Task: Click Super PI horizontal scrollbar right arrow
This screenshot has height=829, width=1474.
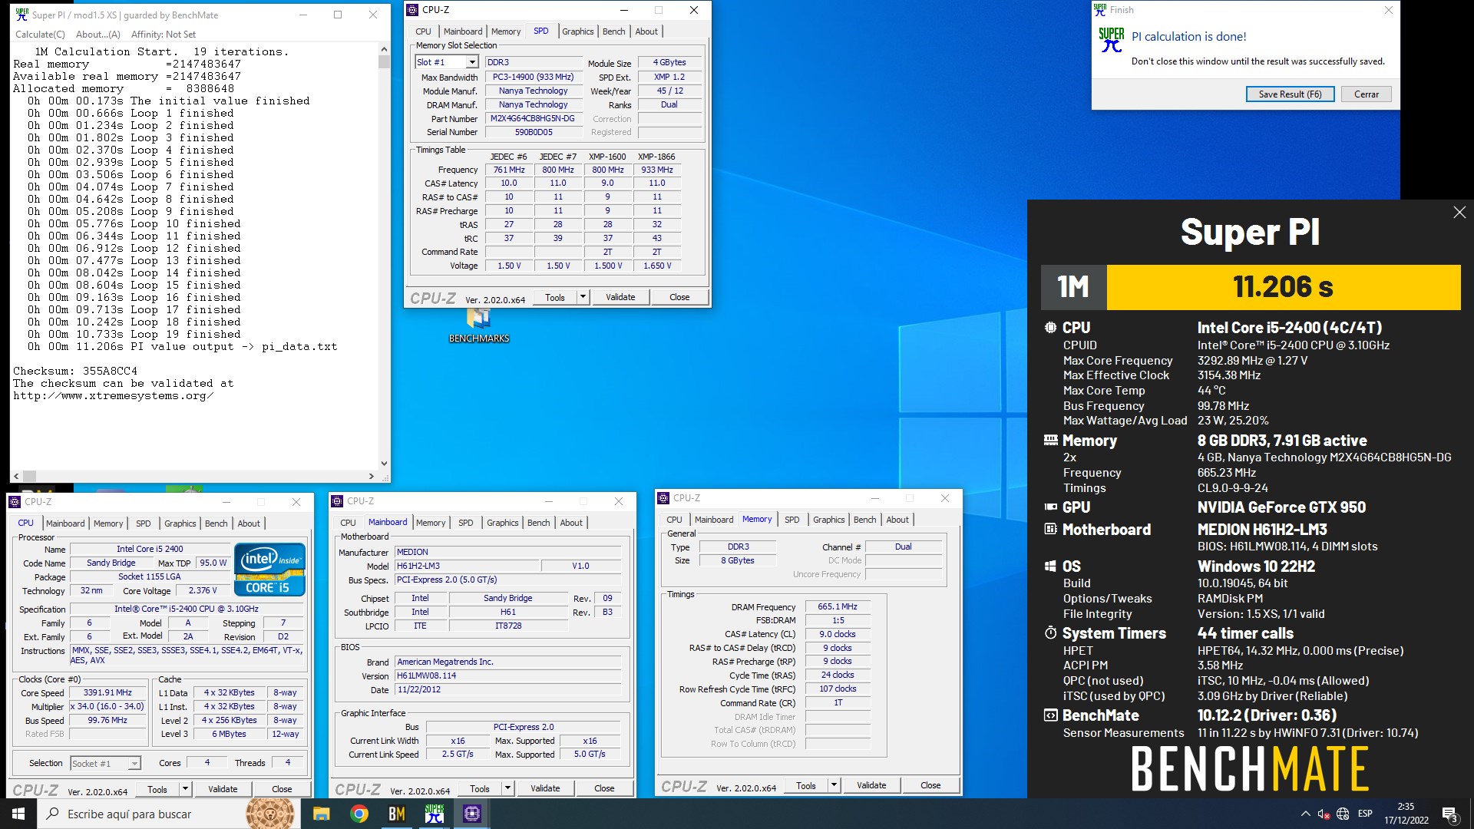Action: [372, 476]
